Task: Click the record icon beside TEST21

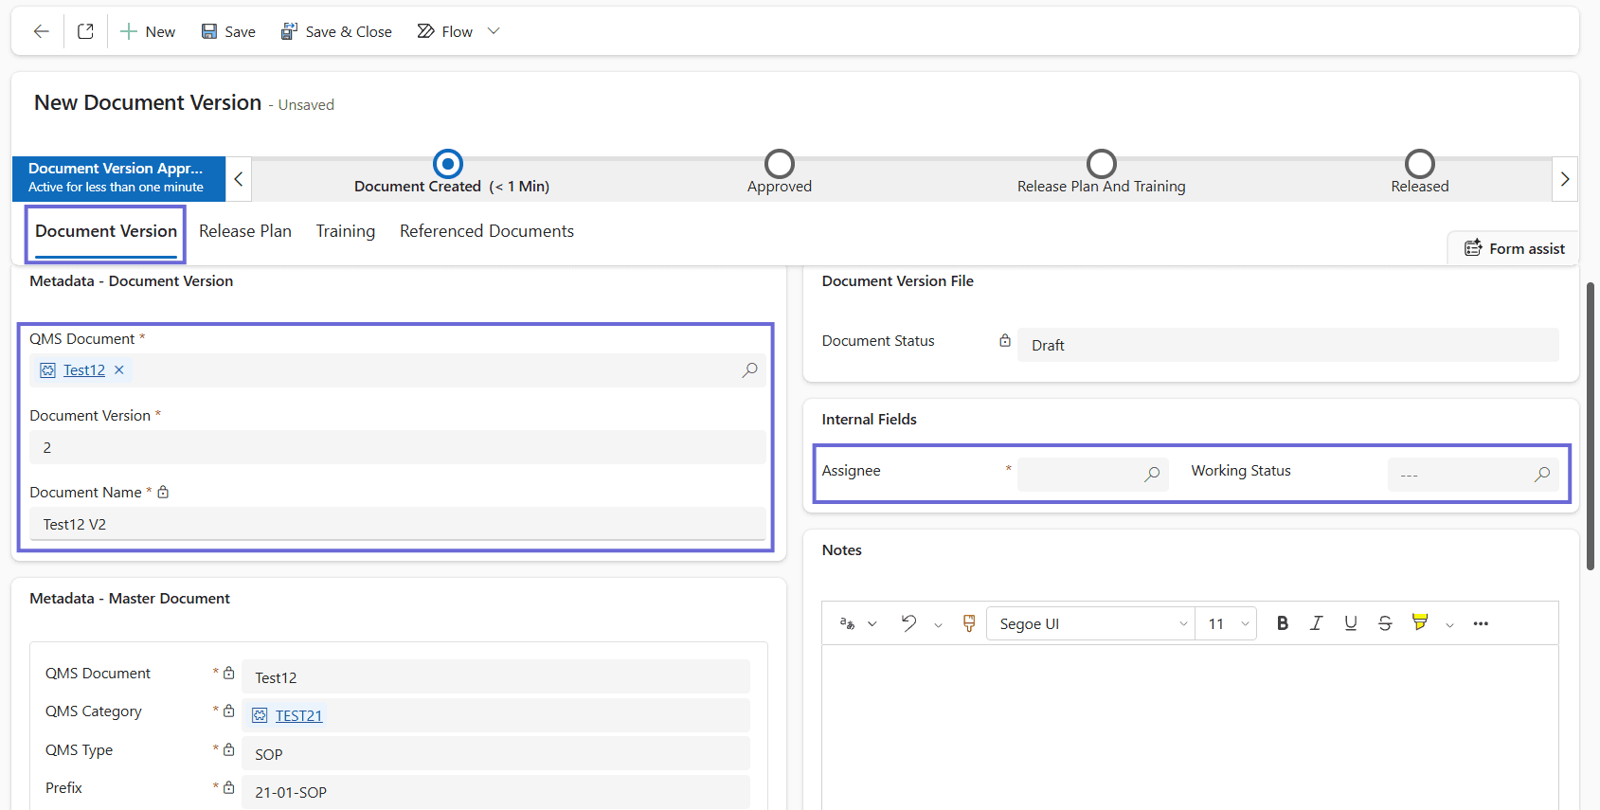Action: coord(260,716)
